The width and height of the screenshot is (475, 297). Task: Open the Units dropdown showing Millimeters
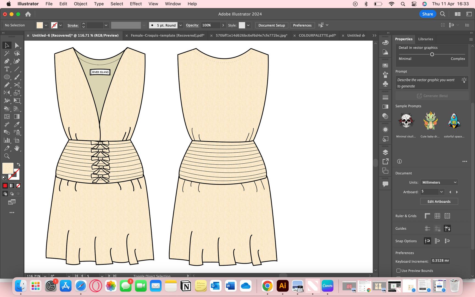(x=439, y=182)
